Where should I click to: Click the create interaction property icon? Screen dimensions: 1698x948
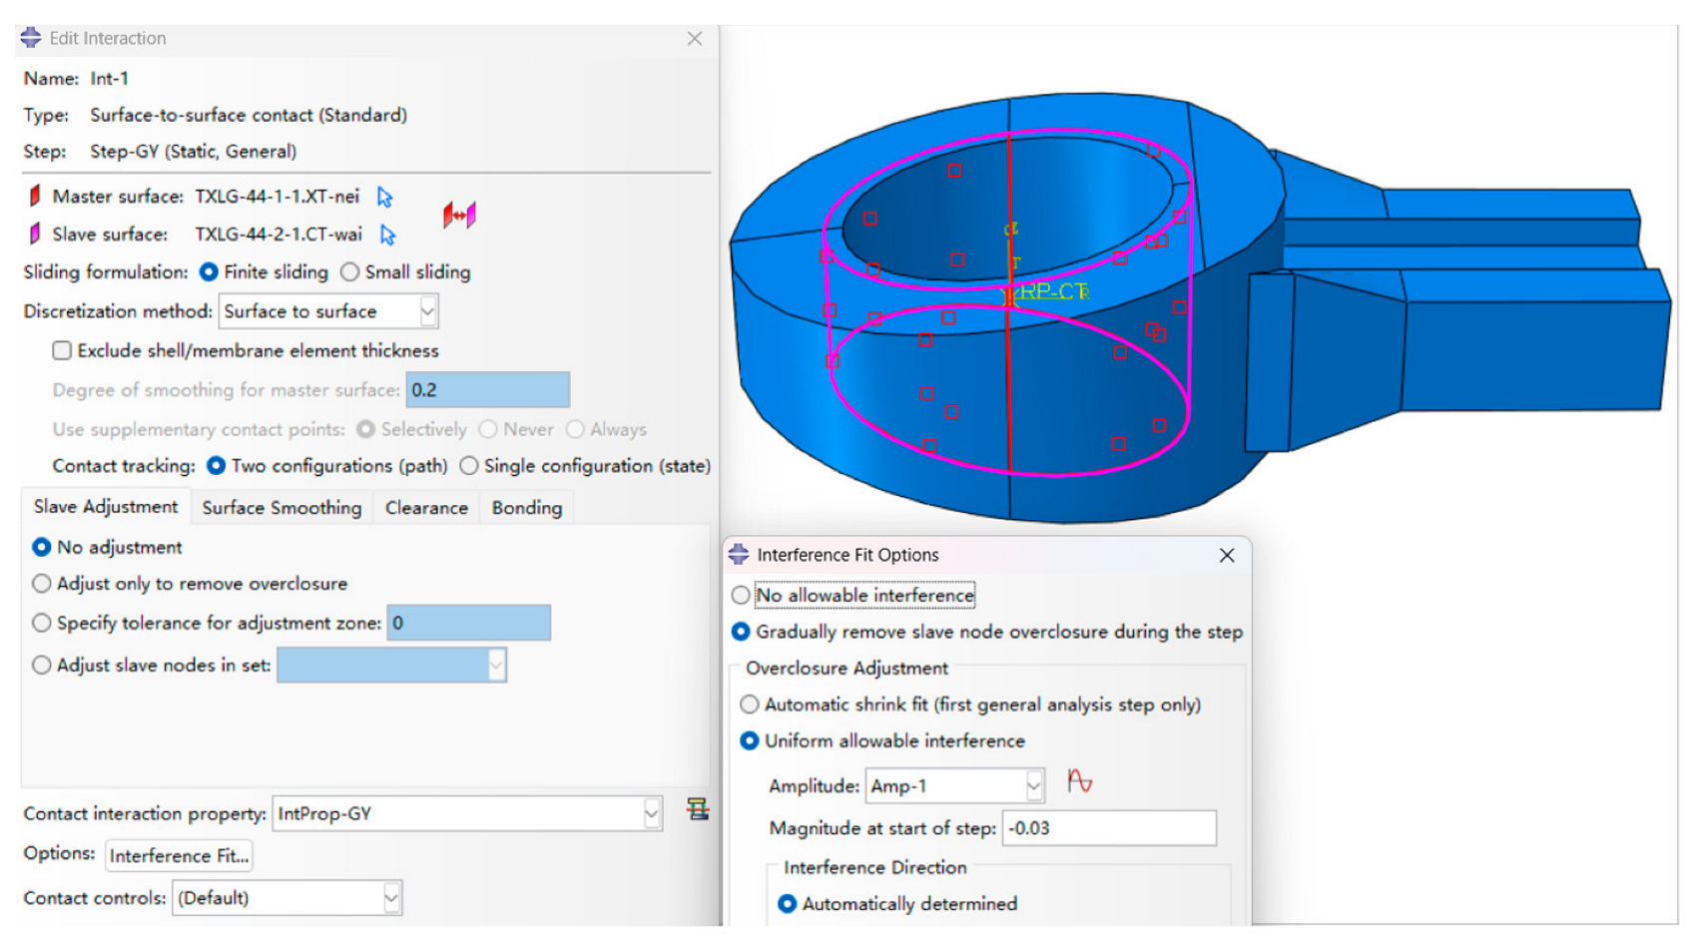(698, 809)
